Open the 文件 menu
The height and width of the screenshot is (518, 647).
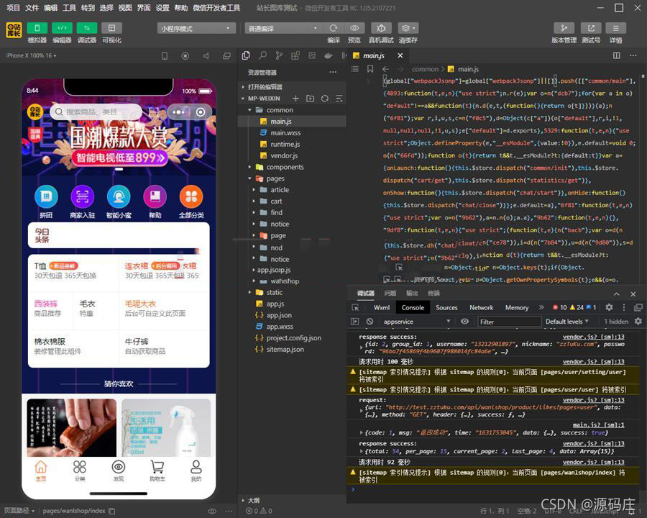(32, 7)
